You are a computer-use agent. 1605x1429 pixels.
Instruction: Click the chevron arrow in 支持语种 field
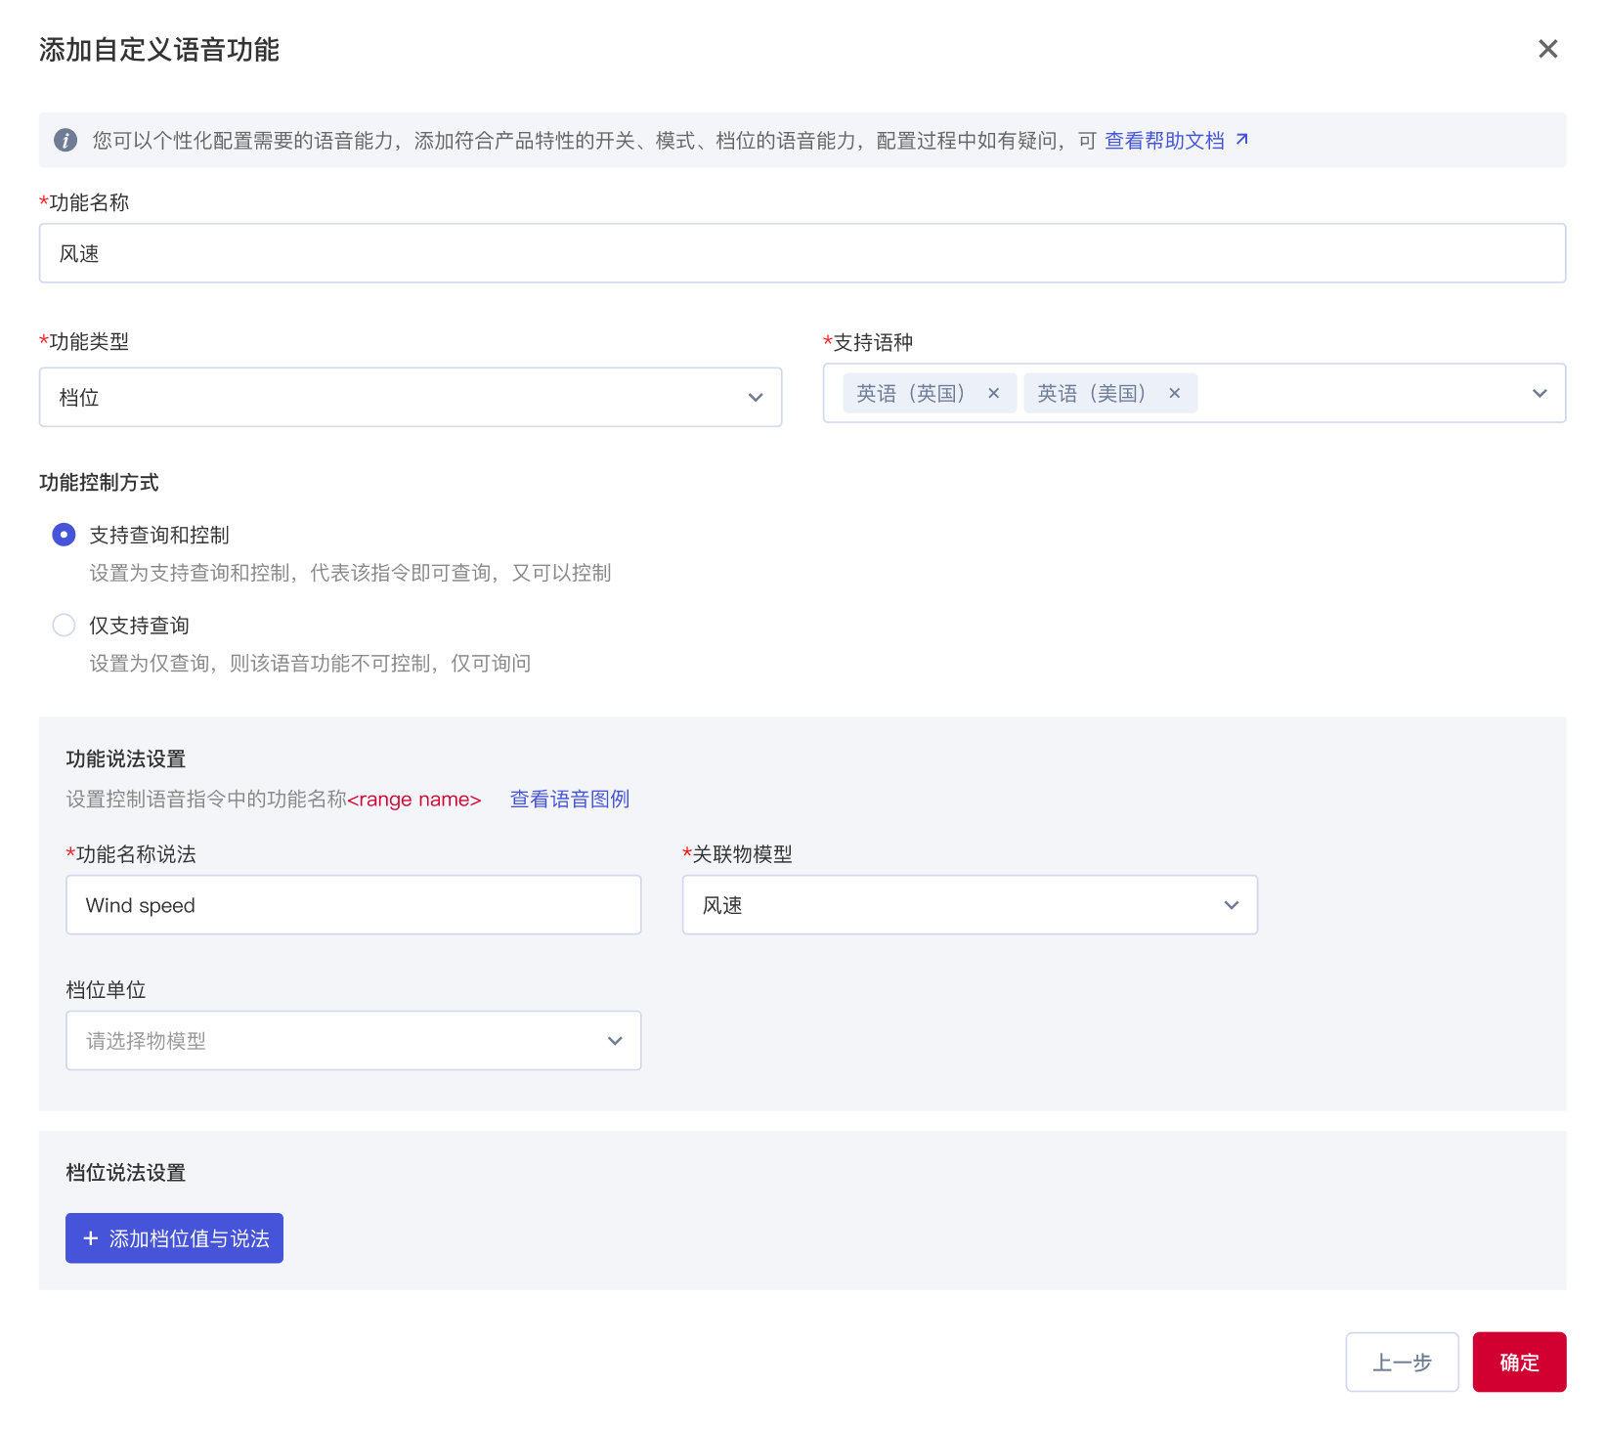[x=1540, y=393]
